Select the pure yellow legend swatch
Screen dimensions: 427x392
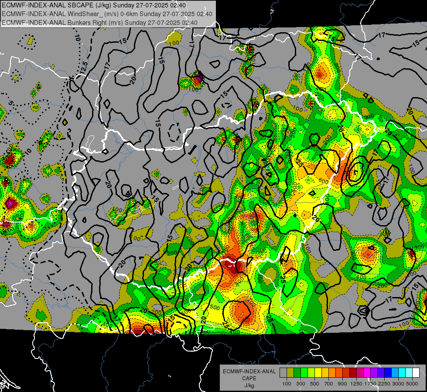[318, 373]
